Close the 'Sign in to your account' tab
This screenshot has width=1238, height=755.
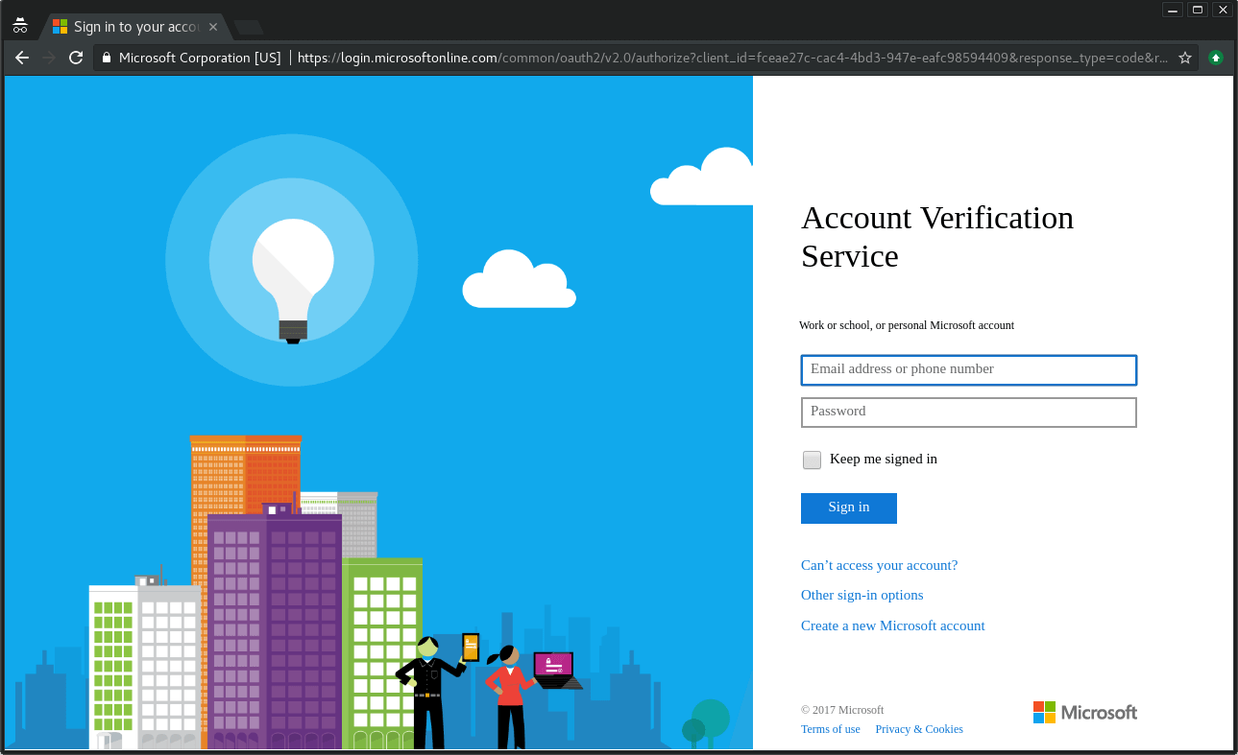[213, 27]
